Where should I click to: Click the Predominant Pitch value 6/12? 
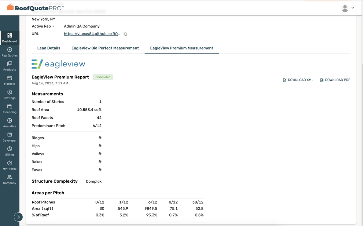click(x=97, y=126)
